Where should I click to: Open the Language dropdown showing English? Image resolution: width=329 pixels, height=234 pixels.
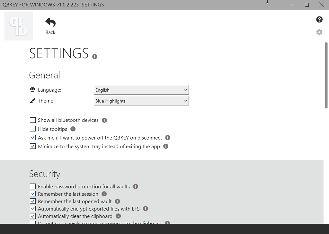(x=141, y=90)
